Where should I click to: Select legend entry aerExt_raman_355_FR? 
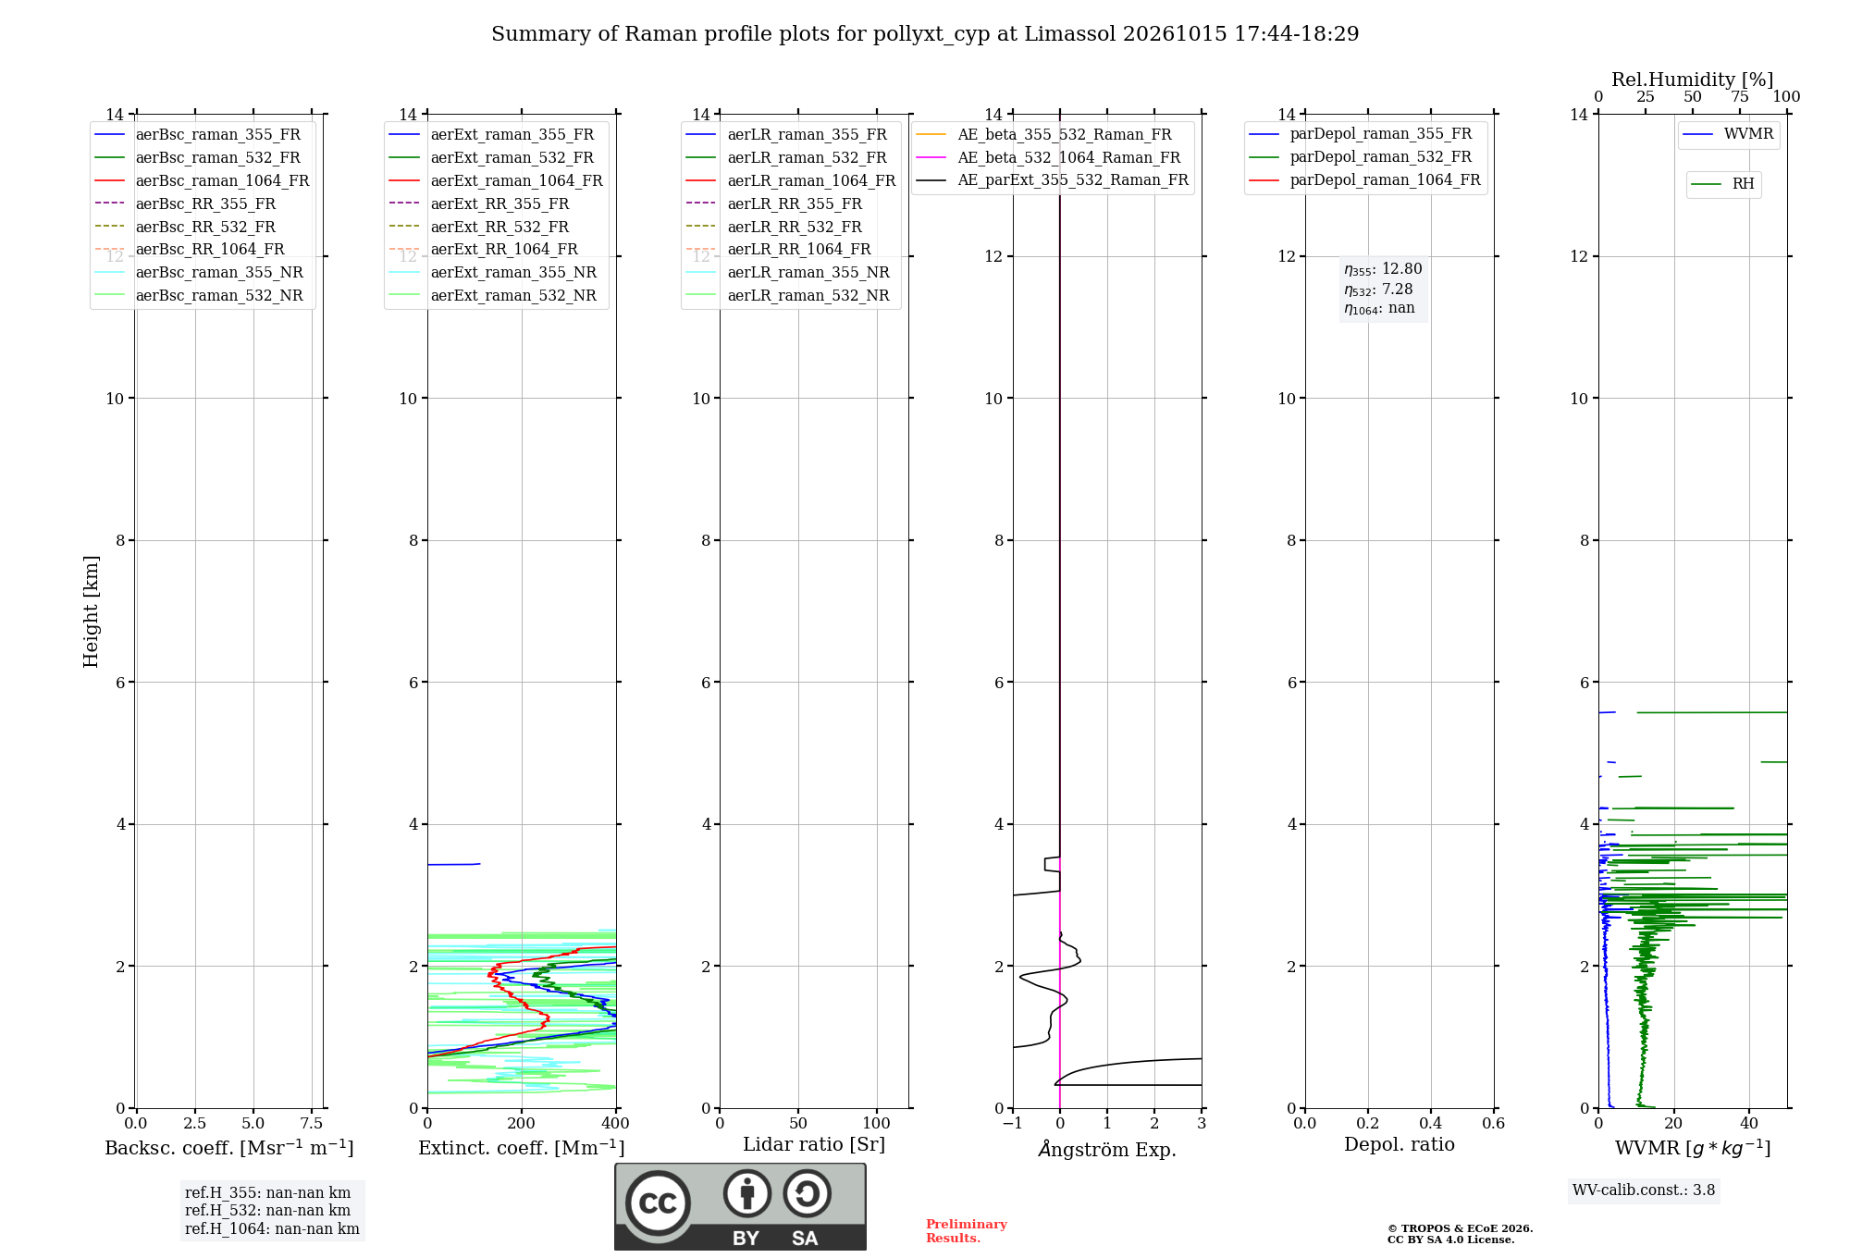(492, 135)
